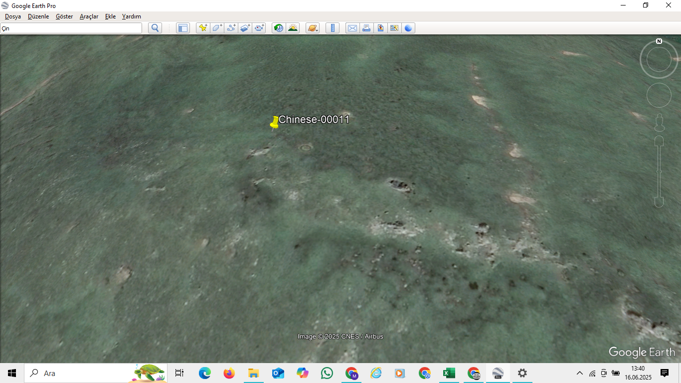Toggle the sidebar panel icon
The height and width of the screenshot is (383, 681).
183,28
